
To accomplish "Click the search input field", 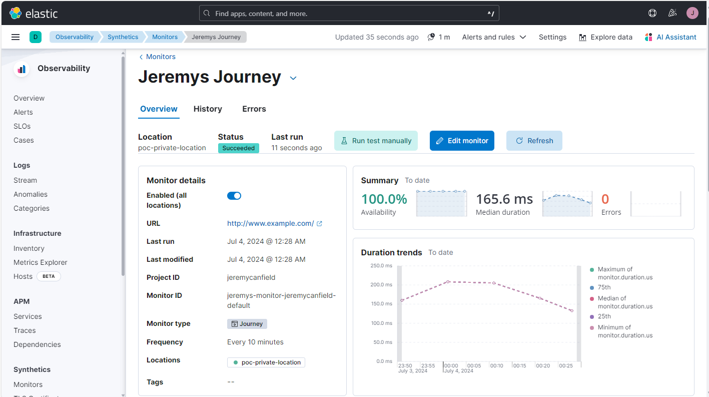I will pyautogui.click(x=349, y=14).
